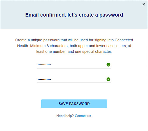
Task: Click the password requirements description paragraph
Action: tap(74, 46)
